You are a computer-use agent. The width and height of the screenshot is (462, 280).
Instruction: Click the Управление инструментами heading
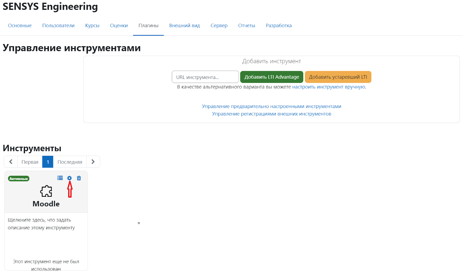(72, 48)
